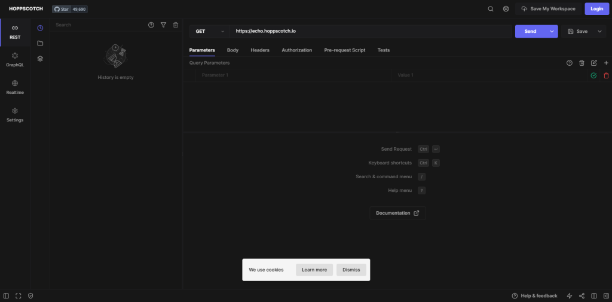Click the Login button
This screenshot has width=612, height=302.
(597, 8)
